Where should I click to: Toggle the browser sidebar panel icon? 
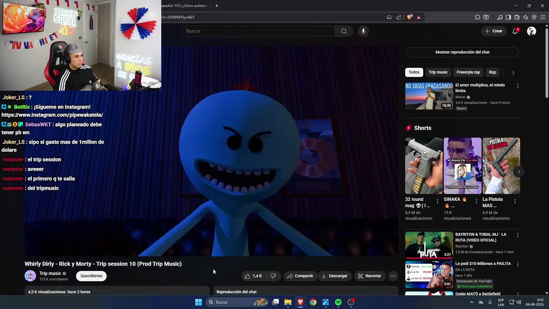tap(508, 17)
